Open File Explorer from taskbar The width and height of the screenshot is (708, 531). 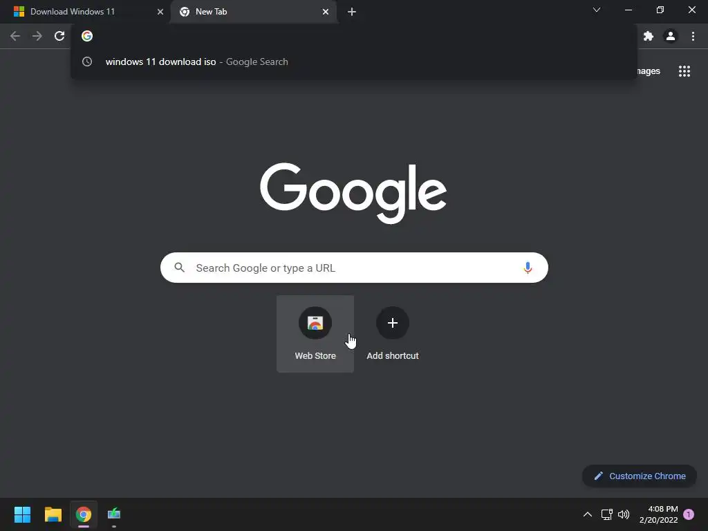(53, 514)
